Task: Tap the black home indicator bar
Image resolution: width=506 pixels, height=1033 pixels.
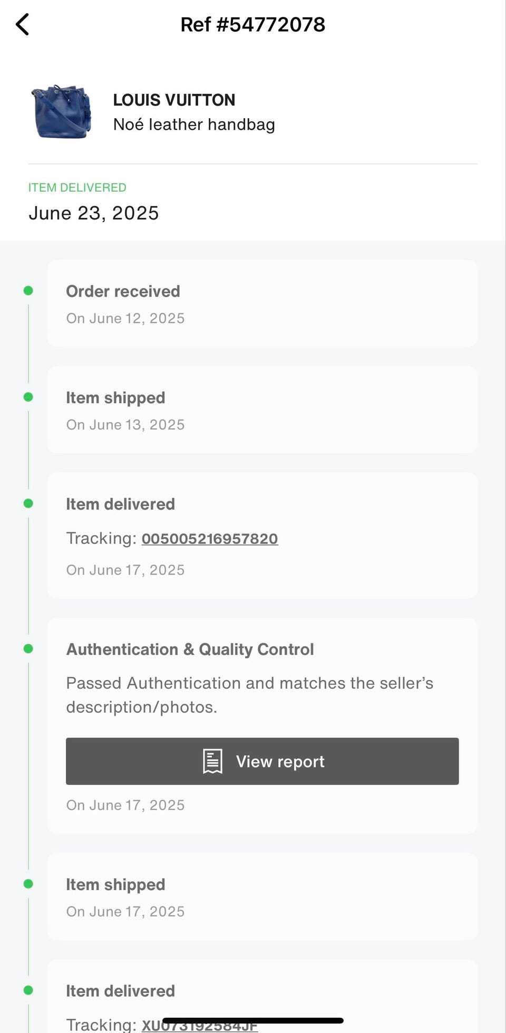Action: tap(253, 1021)
